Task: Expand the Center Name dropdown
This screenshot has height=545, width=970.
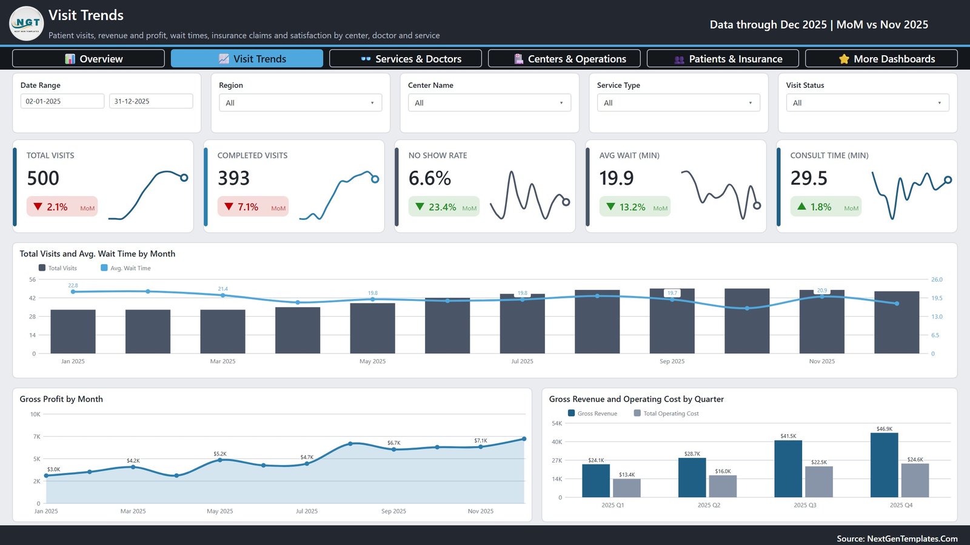Action: click(489, 103)
